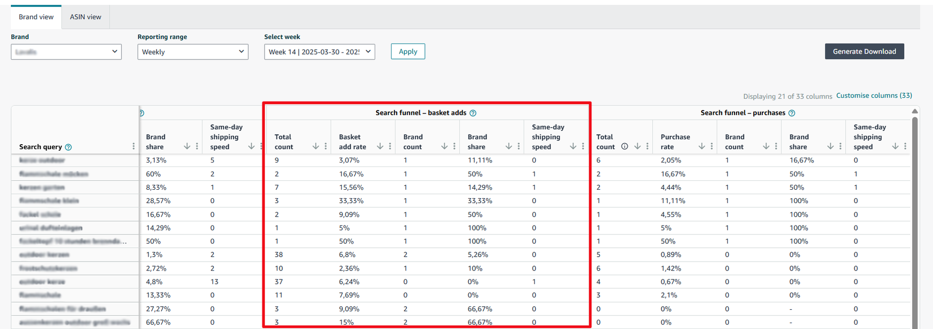Sort Same-day shipping speed column before basket adds
Image resolution: width=933 pixels, height=329 pixels.
coord(251,146)
